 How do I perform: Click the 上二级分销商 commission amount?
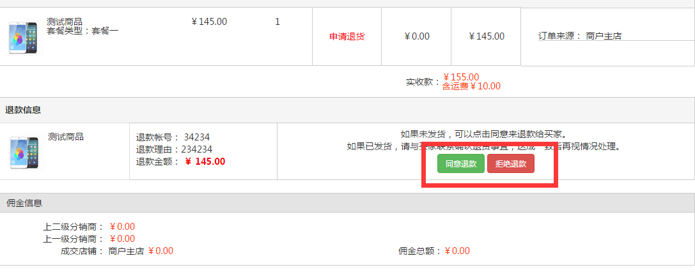122,227
